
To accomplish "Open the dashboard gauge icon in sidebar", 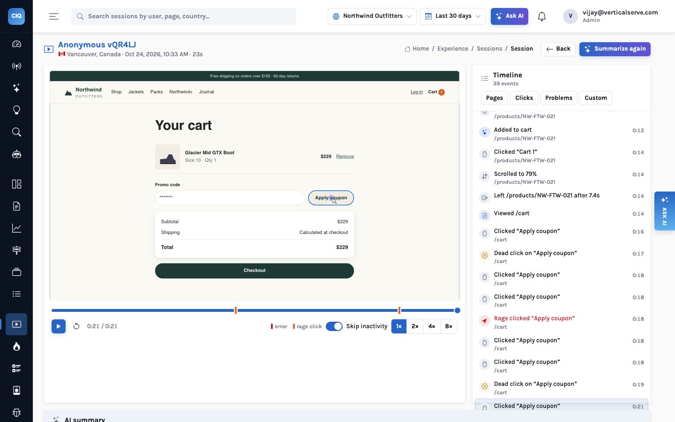I will [16, 44].
